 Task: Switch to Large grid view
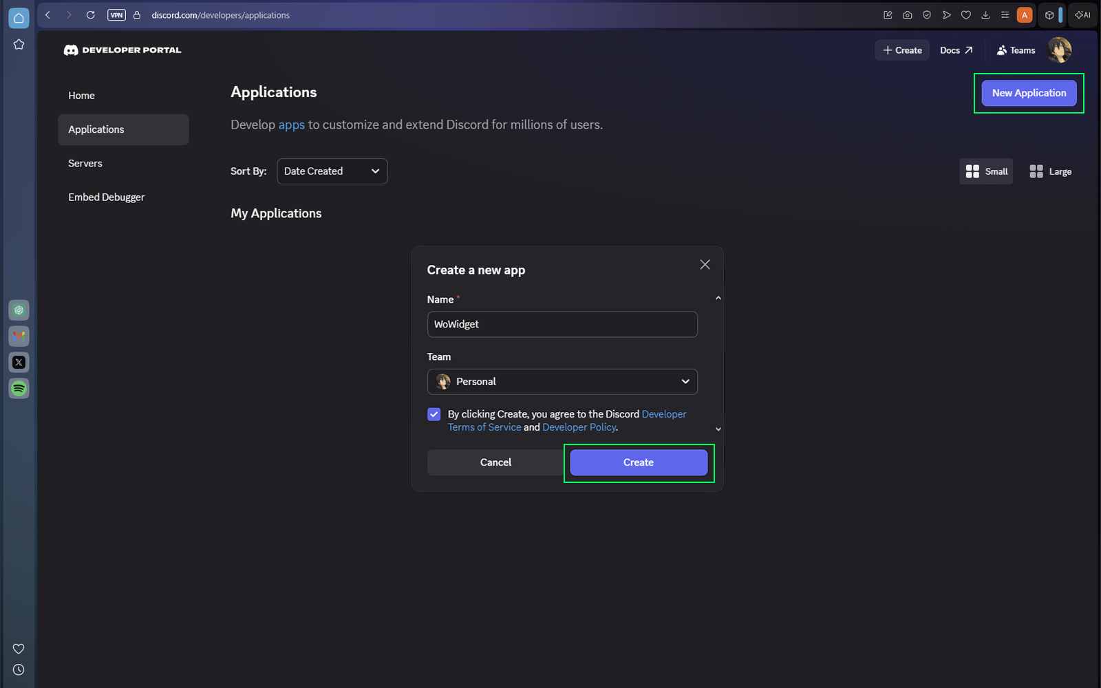1050,171
